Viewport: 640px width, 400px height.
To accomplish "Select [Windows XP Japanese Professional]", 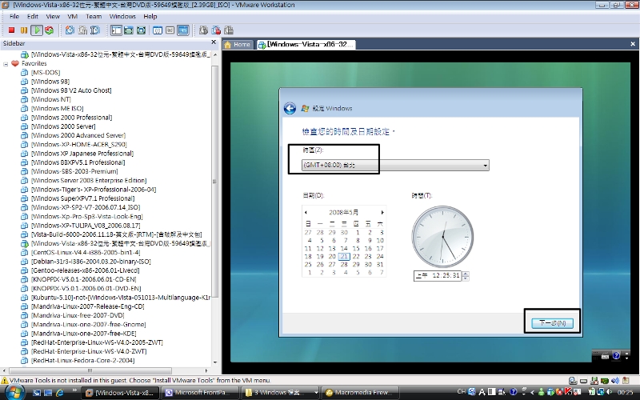I will coord(82,154).
